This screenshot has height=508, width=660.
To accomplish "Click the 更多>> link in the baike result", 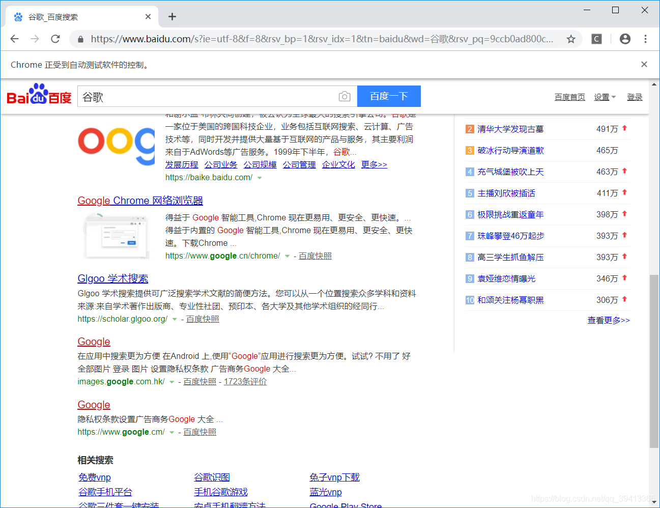I will pos(374,164).
